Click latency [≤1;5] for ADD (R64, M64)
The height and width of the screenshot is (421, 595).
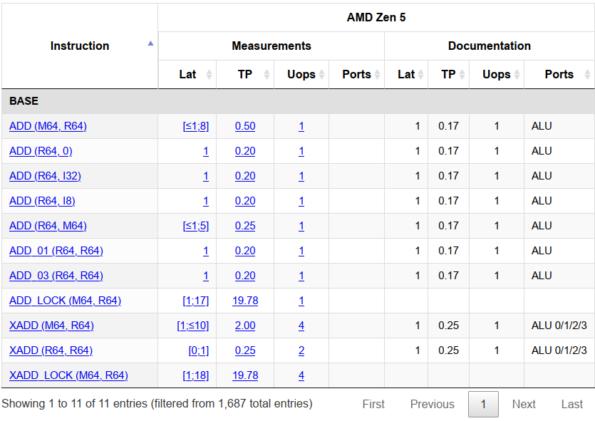pyautogui.click(x=196, y=226)
